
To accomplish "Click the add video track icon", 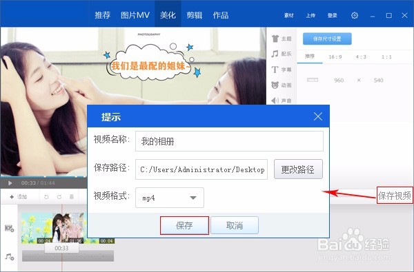I will pyautogui.click(x=9, y=228).
